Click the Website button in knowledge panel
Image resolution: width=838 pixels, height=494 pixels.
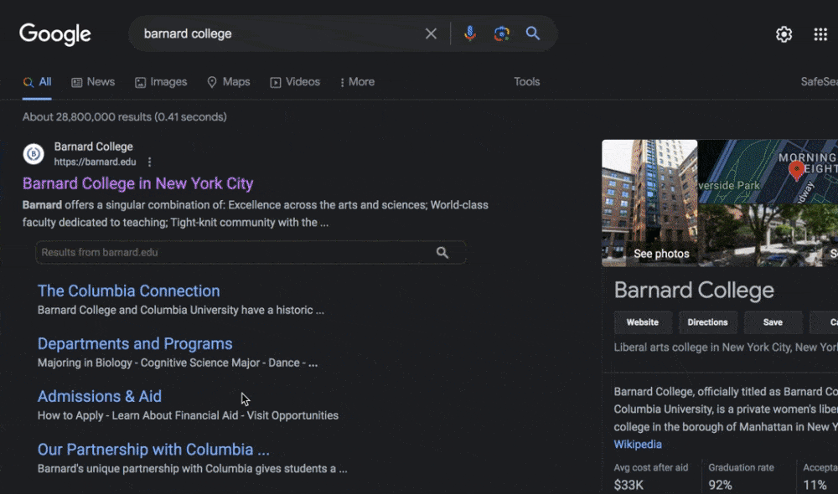click(643, 322)
